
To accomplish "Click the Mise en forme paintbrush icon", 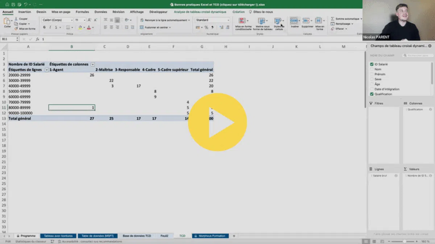I will tap(16, 29).
